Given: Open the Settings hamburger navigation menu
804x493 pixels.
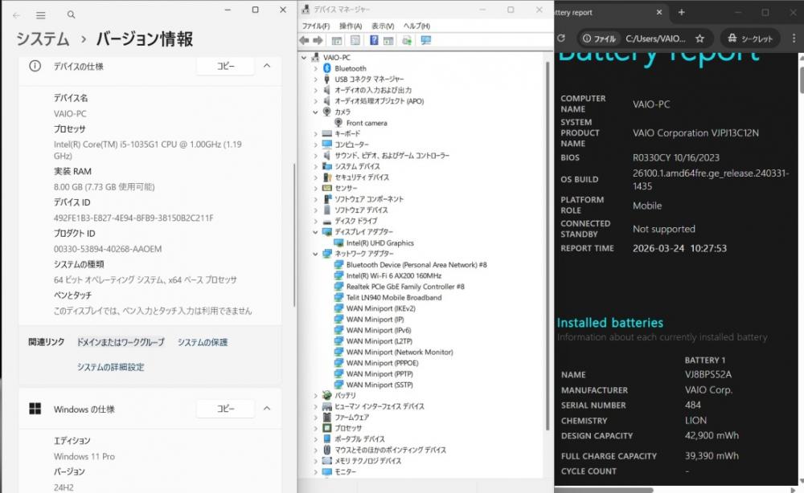Looking at the screenshot, I should coord(41,15).
